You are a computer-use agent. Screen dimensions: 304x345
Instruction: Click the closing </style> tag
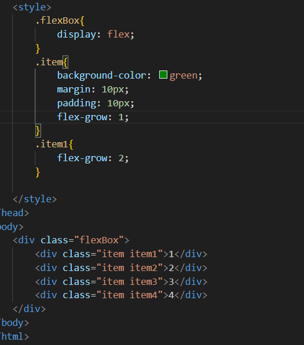click(x=35, y=199)
